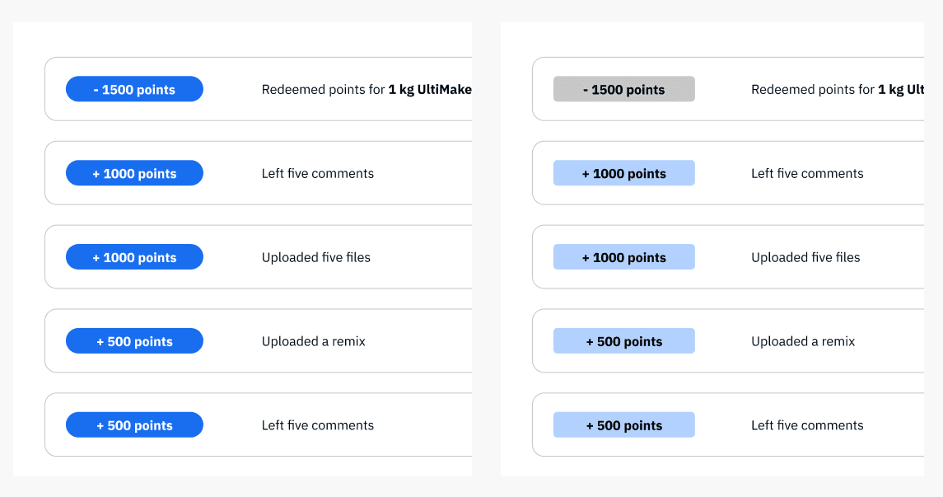Select the gray '- 1500 points' badge
943x497 pixels.
coord(623,89)
